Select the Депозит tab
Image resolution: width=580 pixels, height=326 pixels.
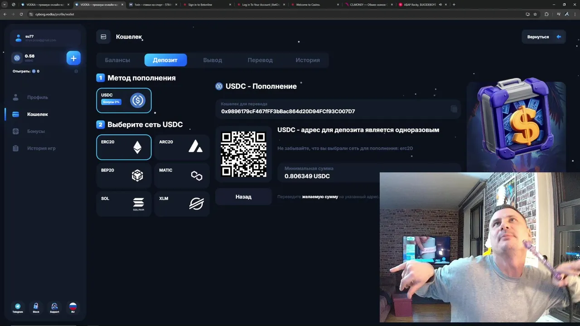pyautogui.click(x=165, y=60)
